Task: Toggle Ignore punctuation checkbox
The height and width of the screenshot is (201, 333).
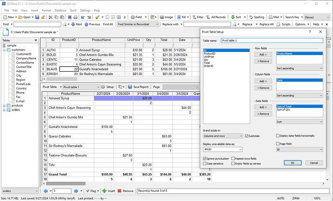Action: pos(205,159)
